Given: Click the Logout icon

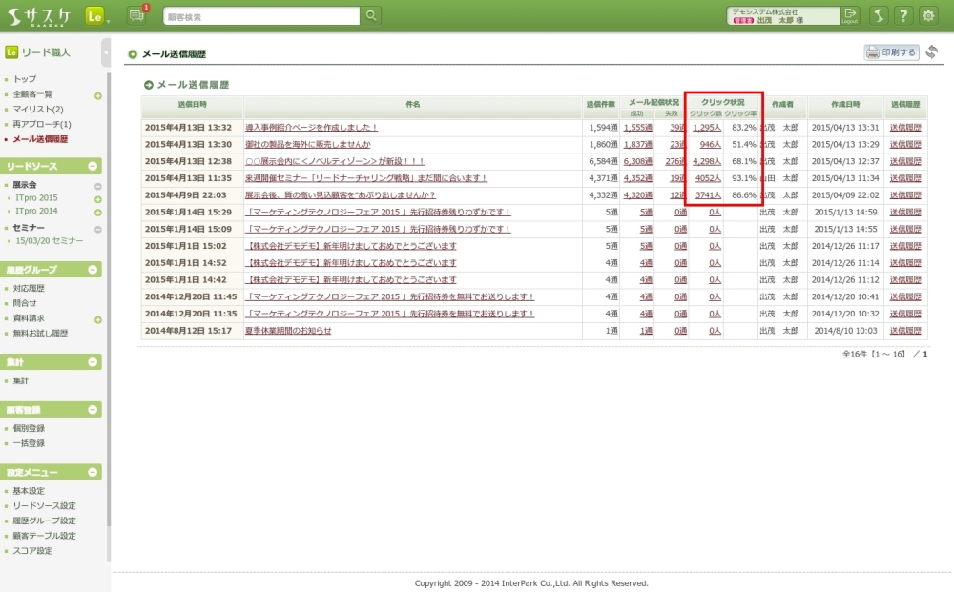Looking at the screenshot, I should [x=850, y=15].
